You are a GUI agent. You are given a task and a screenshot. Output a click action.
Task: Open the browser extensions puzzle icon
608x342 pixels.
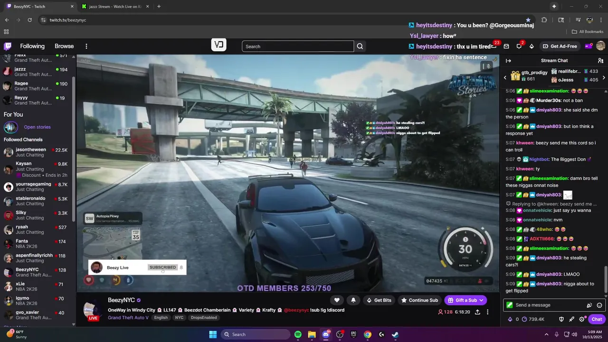pyautogui.click(x=544, y=20)
